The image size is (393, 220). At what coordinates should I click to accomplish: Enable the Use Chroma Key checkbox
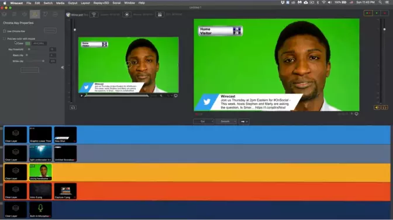4,32
